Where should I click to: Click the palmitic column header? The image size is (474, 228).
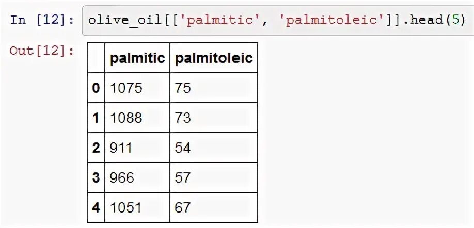(137, 58)
